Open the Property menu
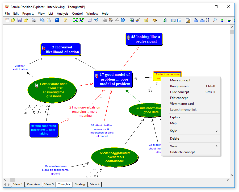Image resolution: width=239 pixels, height=192 pixels. pyautogui.click(x=28, y=14)
